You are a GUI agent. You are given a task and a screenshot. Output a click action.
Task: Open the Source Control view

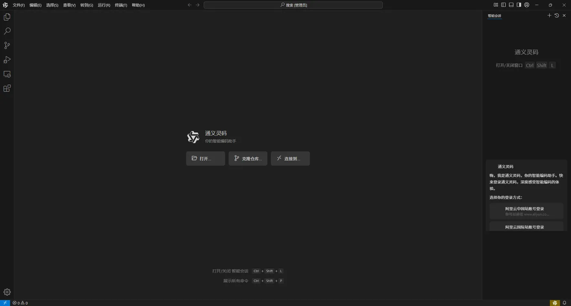tap(7, 46)
